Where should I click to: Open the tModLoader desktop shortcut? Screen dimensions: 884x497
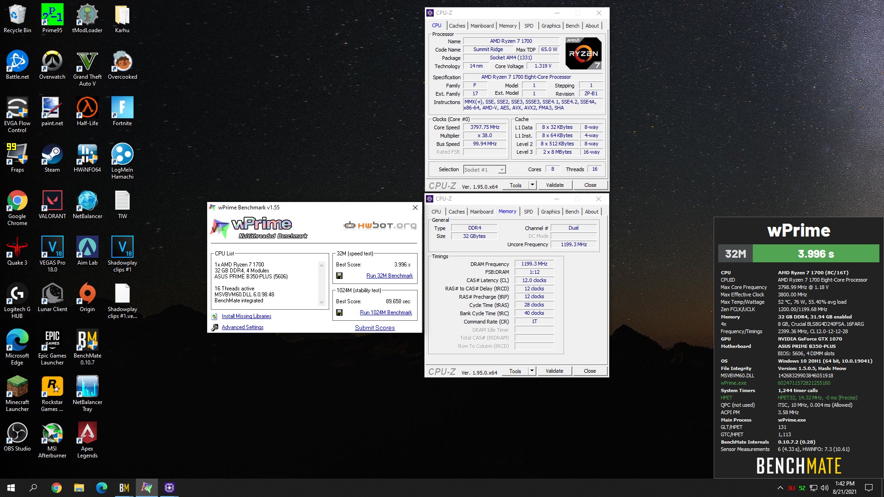click(87, 18)
